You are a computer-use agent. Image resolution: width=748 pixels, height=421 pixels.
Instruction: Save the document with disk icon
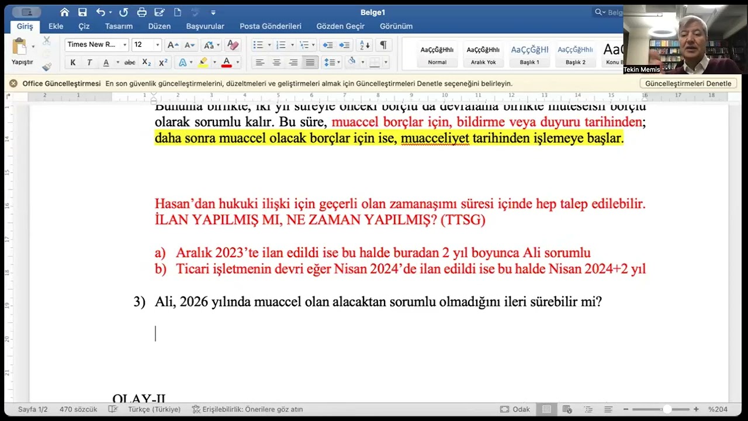[82, 12]
